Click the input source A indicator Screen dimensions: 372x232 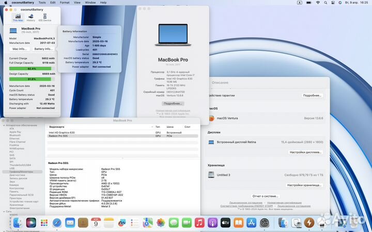point(299,3)
